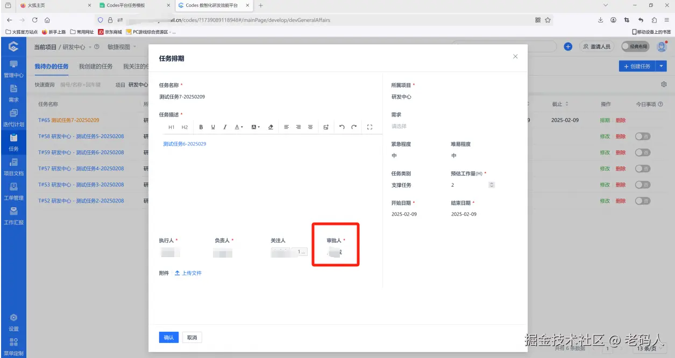
Task: Click into the 预估工作量 hours field
Action: (x=469, y=185)
